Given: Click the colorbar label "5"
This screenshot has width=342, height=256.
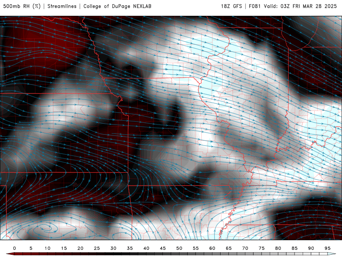Looking at the screenshot, I should pos(31,248).
